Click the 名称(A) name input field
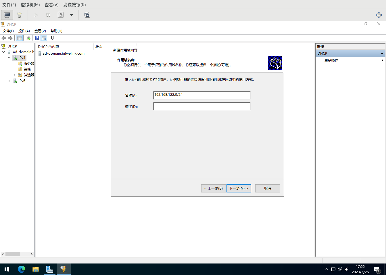 pyautogui.click(x=202, y=95)
